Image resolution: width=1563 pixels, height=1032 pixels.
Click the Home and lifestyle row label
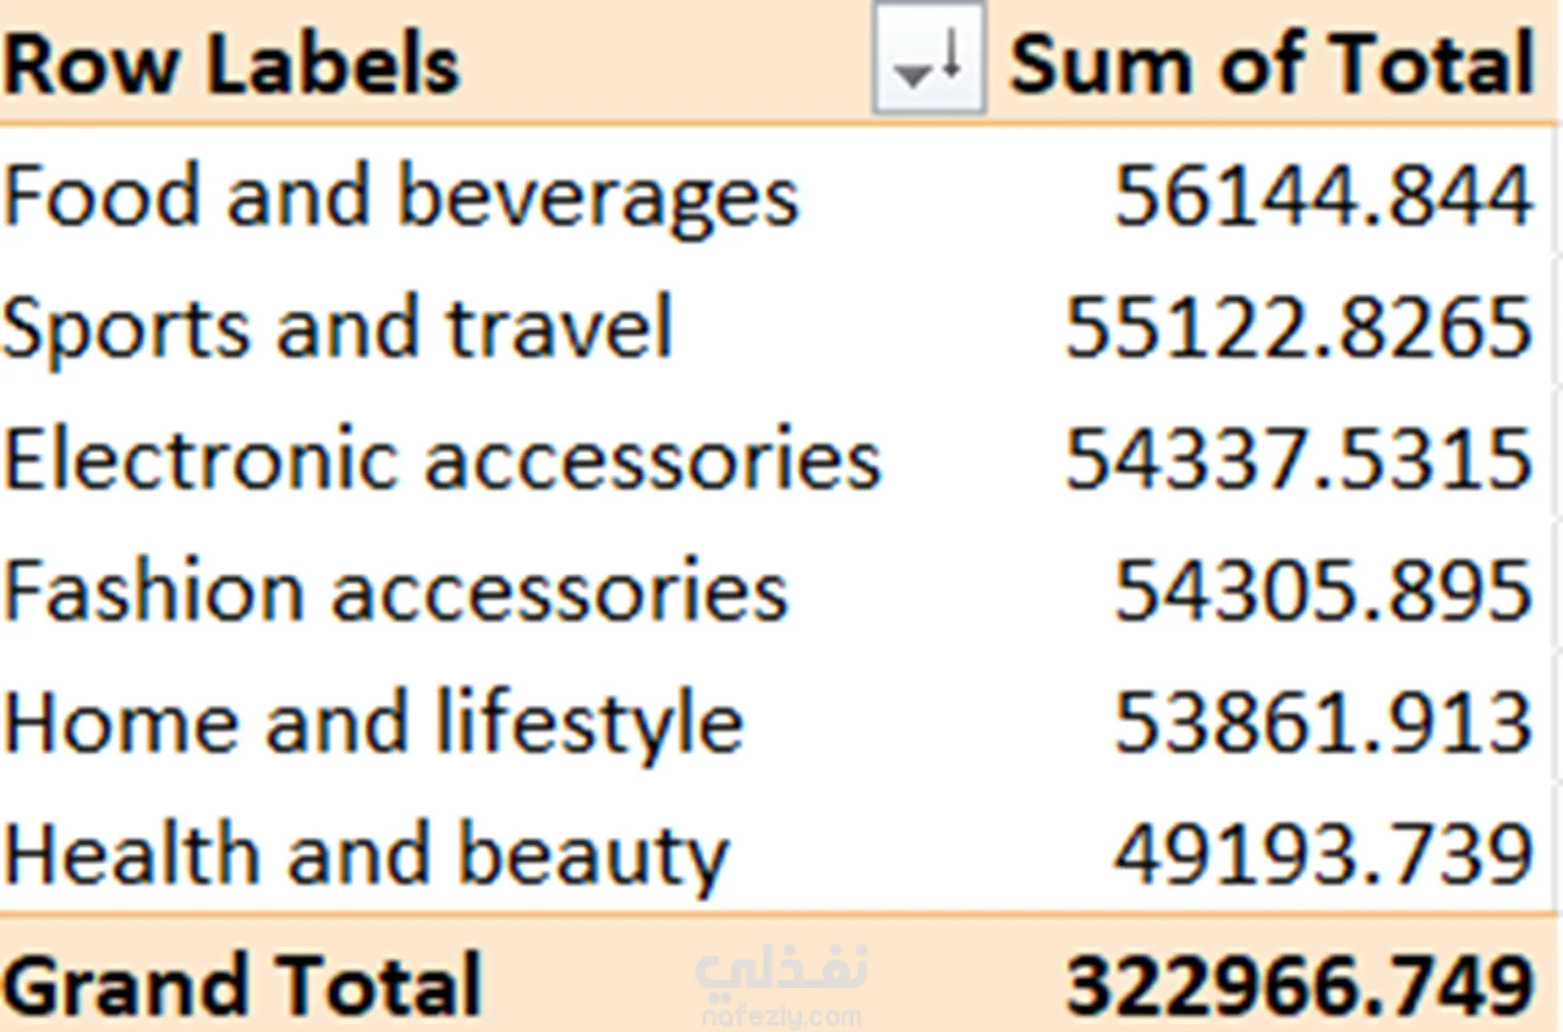[374, 723]
